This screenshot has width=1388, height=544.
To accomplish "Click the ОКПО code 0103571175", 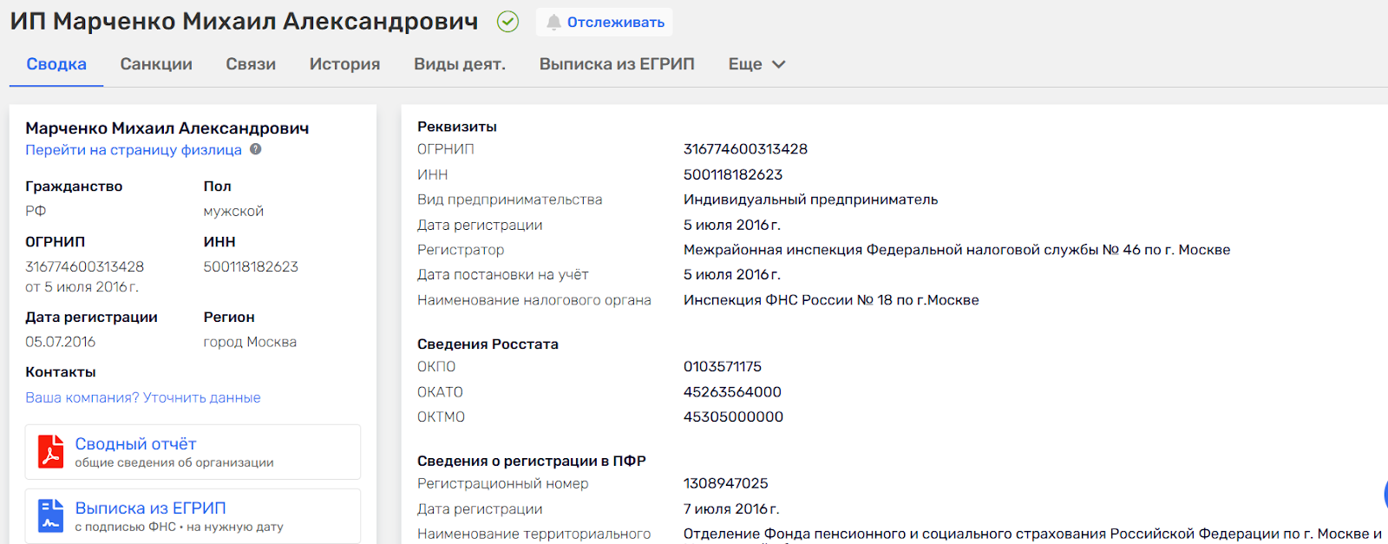I will pos(723,367).
